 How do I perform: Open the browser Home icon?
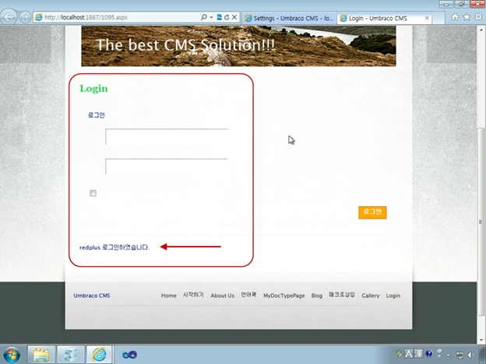click(x=455, y=17)
